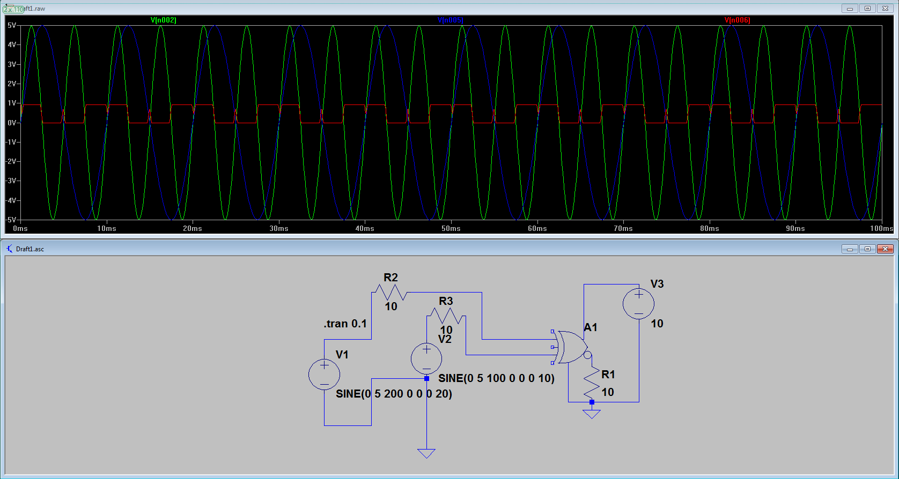
Task: Click the blue V(n005) trace label
Action: [451, 20]
